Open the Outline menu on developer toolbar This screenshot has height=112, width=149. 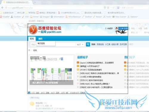click(87, 17)
